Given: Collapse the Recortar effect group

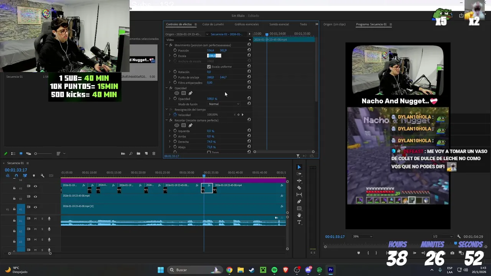Looking at the screenshot, I should tap(167, 120).
